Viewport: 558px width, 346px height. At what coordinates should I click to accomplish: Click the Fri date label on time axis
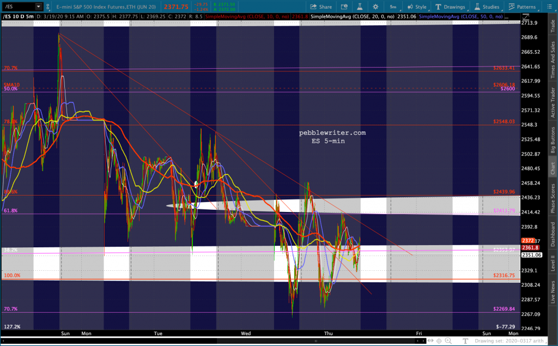pyautogui.click(x=419, y=333)
